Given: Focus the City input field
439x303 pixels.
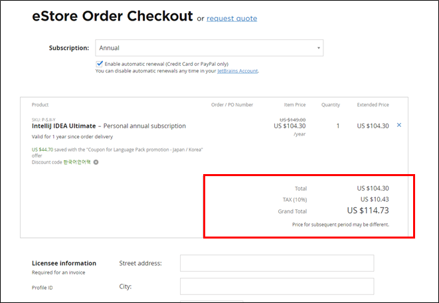Looking at the screenshot, I should pyautogui.click(x=277, y=286).
